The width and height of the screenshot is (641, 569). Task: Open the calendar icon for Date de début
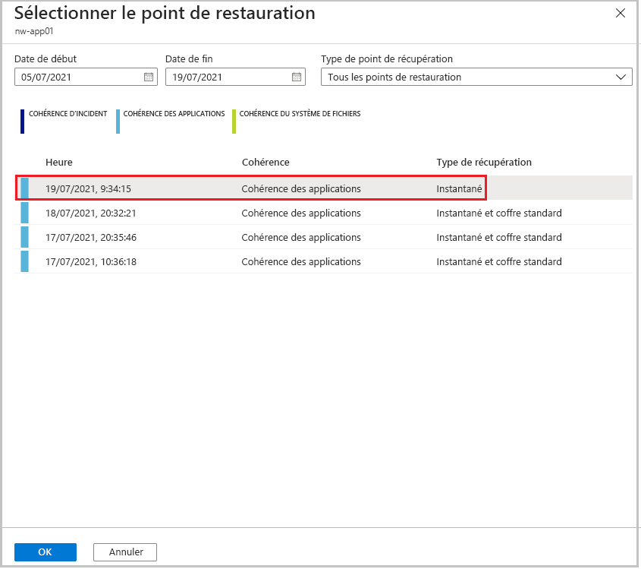pyautogui.click(x=148, y=77)
